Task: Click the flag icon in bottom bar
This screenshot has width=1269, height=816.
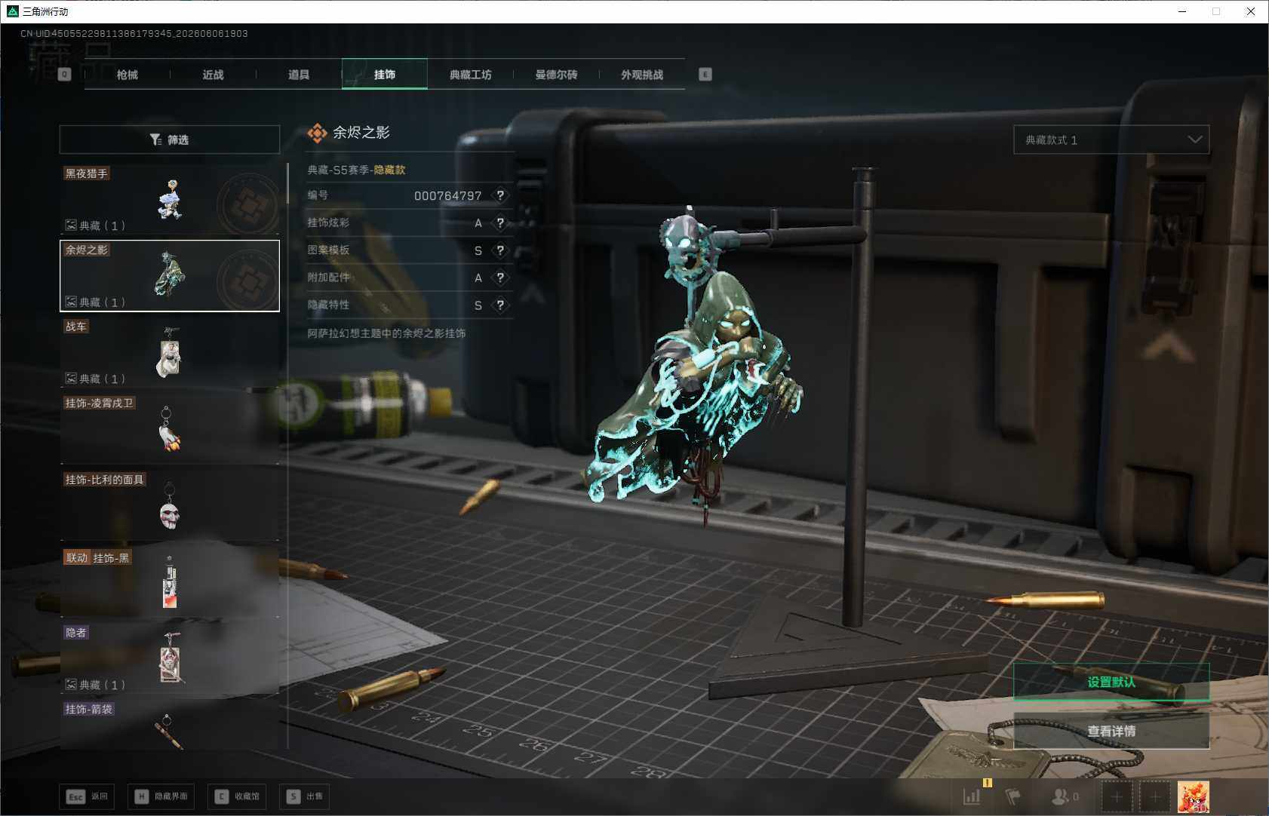Action: (1013, 796)
